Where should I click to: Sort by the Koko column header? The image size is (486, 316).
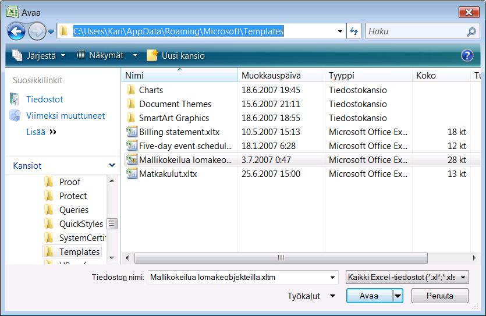click(x=441, y=75)
